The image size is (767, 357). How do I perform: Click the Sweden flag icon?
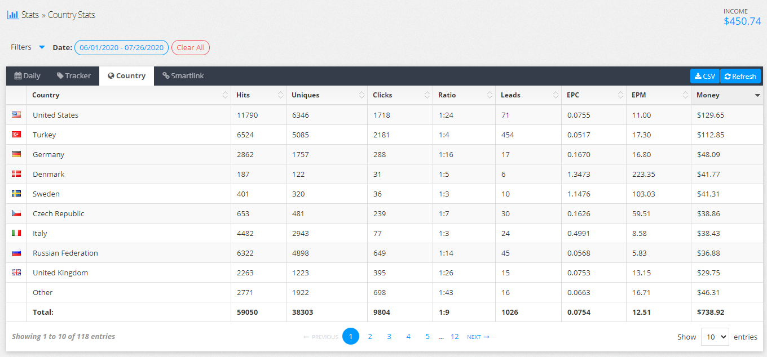(16, 194)
